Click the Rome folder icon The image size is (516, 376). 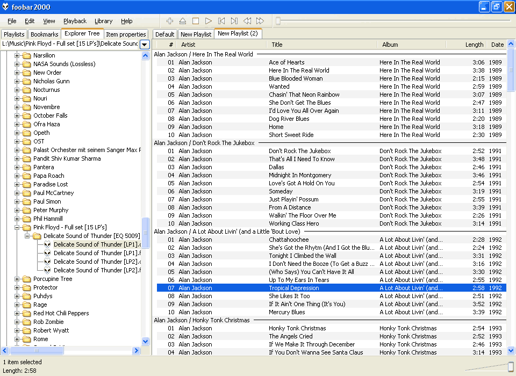[27, 339]
